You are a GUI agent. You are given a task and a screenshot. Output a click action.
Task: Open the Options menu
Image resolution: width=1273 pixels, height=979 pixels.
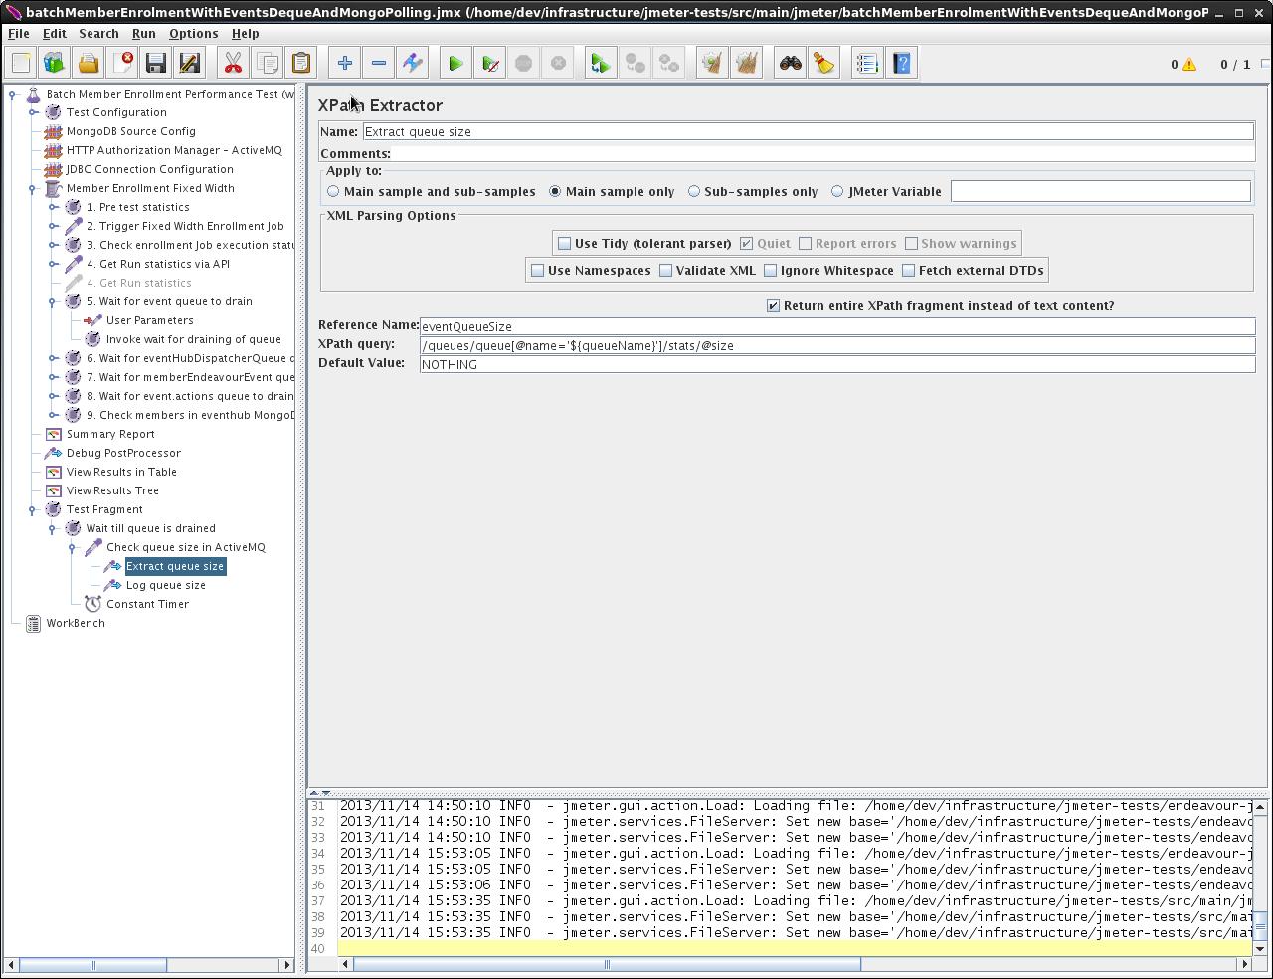pos(193,33)
